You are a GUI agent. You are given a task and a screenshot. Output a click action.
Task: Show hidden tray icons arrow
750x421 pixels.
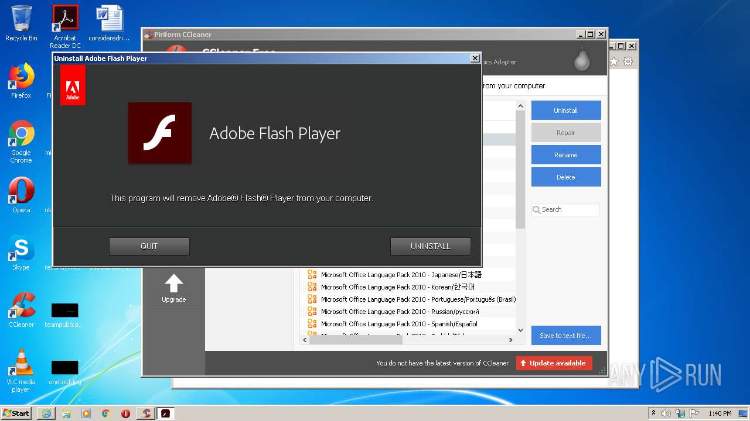pyautogui.click(x=653, y=413)
